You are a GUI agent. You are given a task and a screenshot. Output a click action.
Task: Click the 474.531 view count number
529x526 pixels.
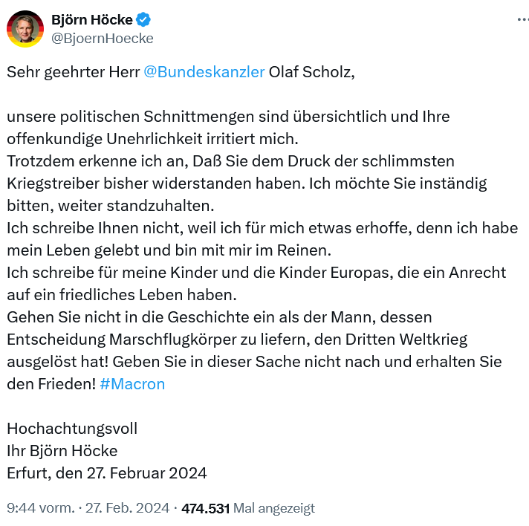click(205, 508)
